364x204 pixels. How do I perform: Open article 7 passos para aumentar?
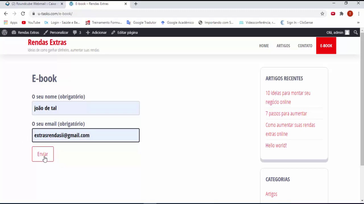click(286, 113)
